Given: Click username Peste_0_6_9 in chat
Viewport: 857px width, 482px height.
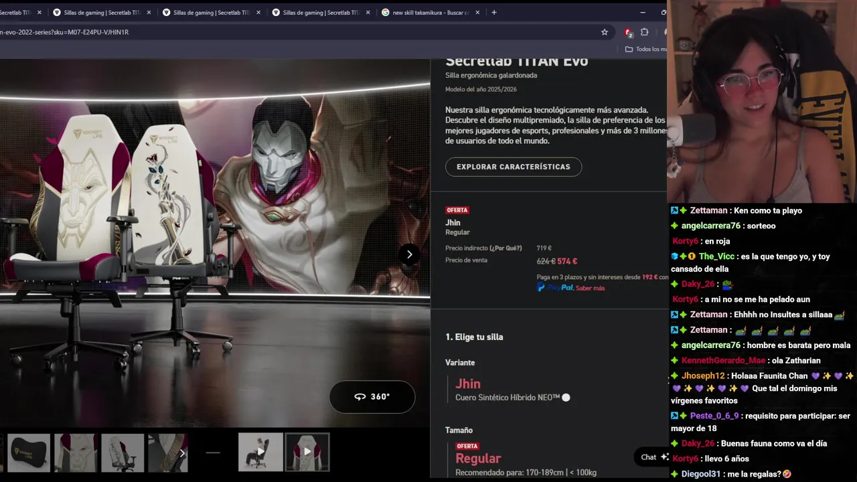Looking at the screenshot, I should (x=714, y=416).
